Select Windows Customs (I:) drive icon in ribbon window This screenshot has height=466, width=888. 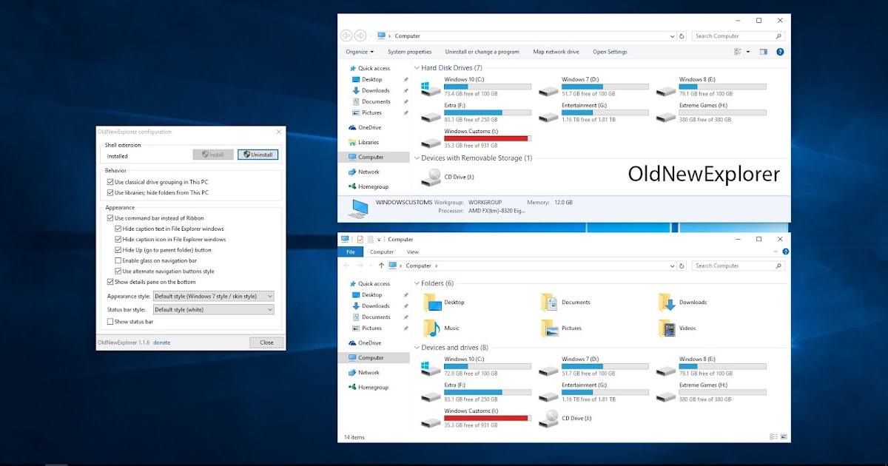click(430, 422)
